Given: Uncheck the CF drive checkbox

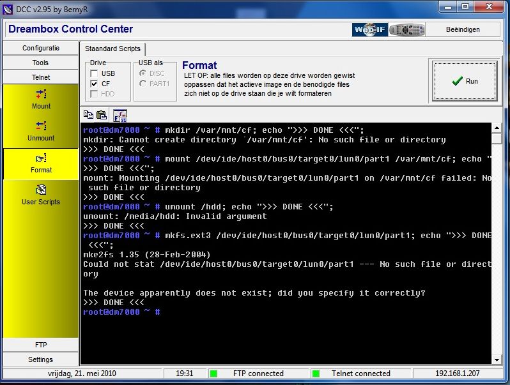Looking at the screenshot, I should click(94, 84).
